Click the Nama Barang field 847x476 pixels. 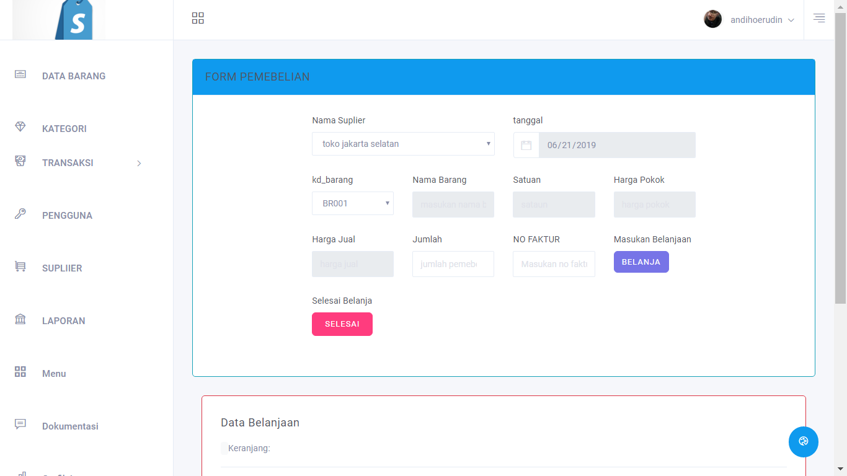(x=453, y=205)
